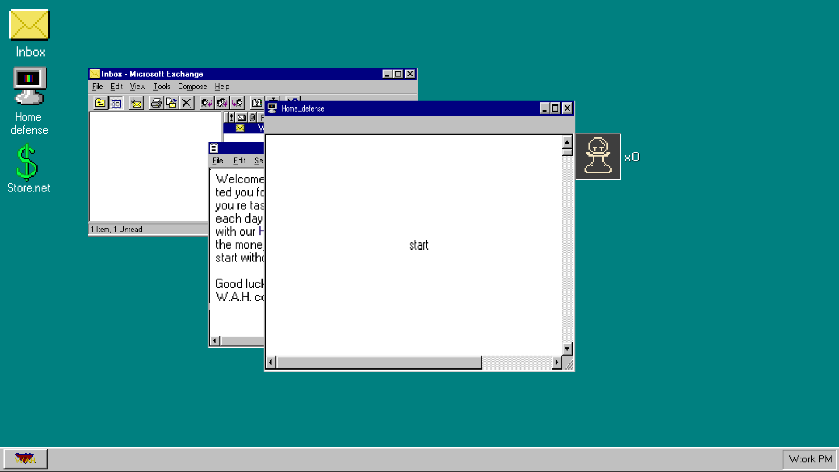Click the Home_defense horizontal scroll left arrow
The image size is (839, 472).
coord(271,362)
